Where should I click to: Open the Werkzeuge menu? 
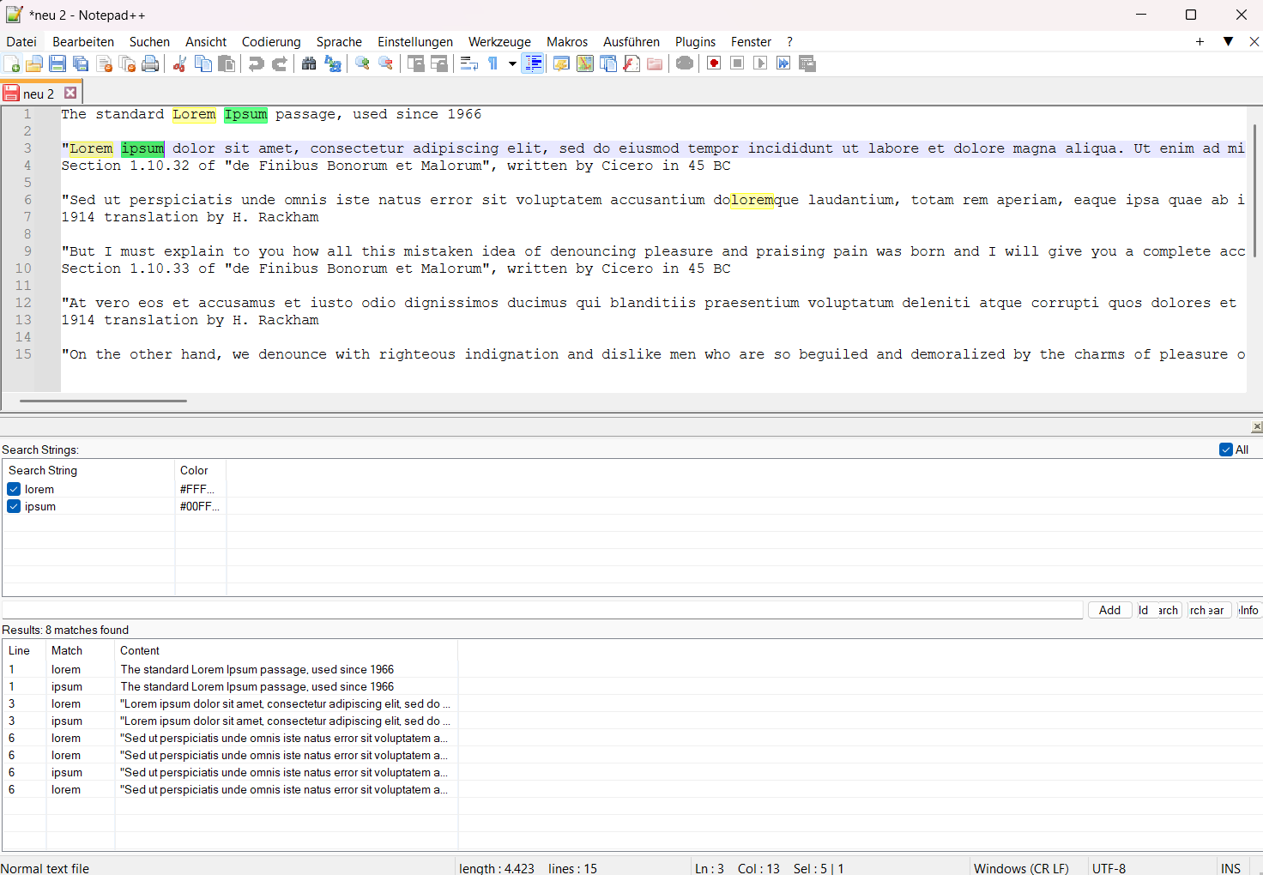point(499,42)
